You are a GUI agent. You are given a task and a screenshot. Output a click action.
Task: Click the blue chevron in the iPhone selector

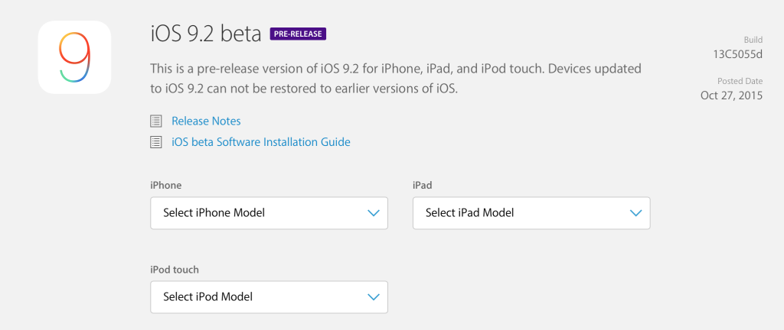[373, 213]
